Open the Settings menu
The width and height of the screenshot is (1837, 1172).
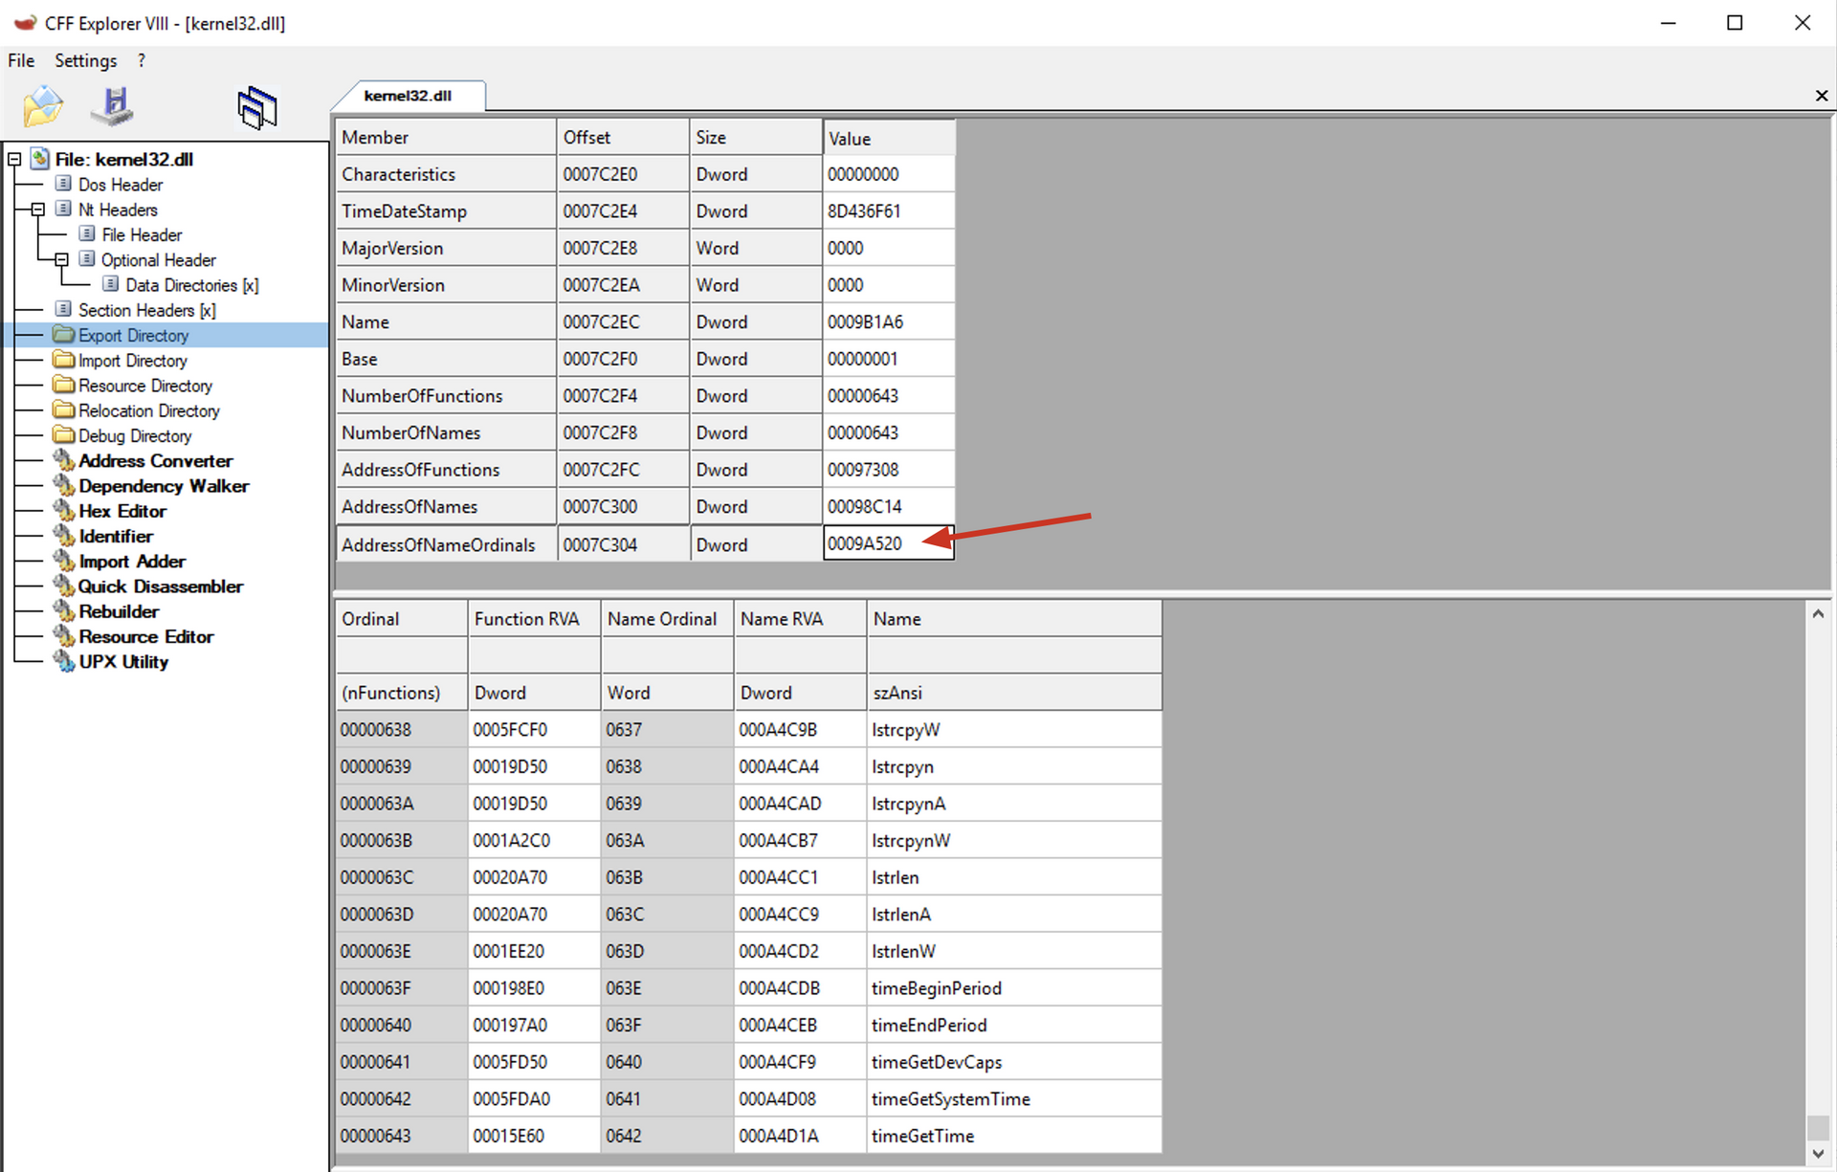[x=85, y=60]
